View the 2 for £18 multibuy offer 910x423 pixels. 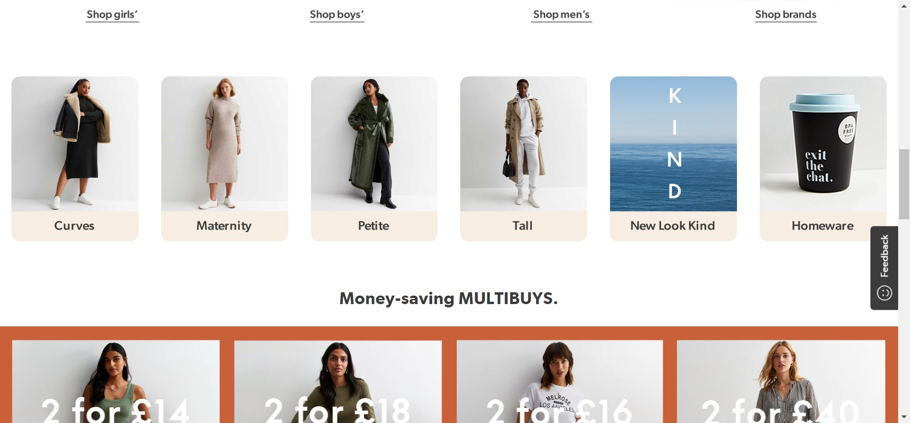338,381
